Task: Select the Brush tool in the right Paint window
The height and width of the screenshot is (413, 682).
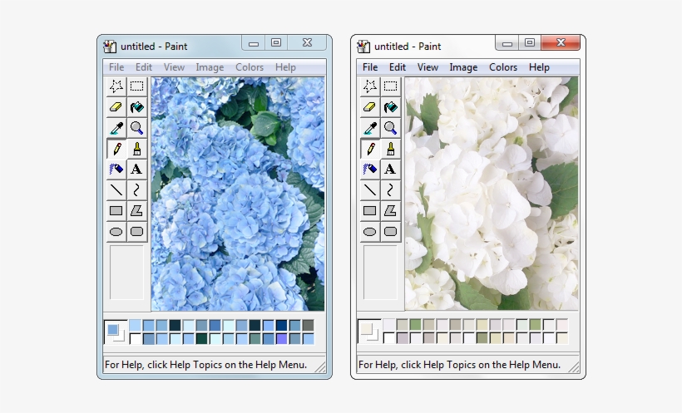Action: pyautogui.click(x=390, y=149)
